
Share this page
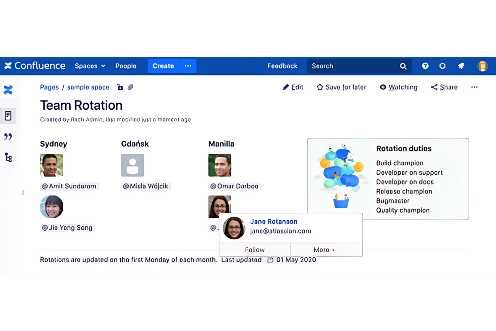pyautogui.click(x=444, y=87)
